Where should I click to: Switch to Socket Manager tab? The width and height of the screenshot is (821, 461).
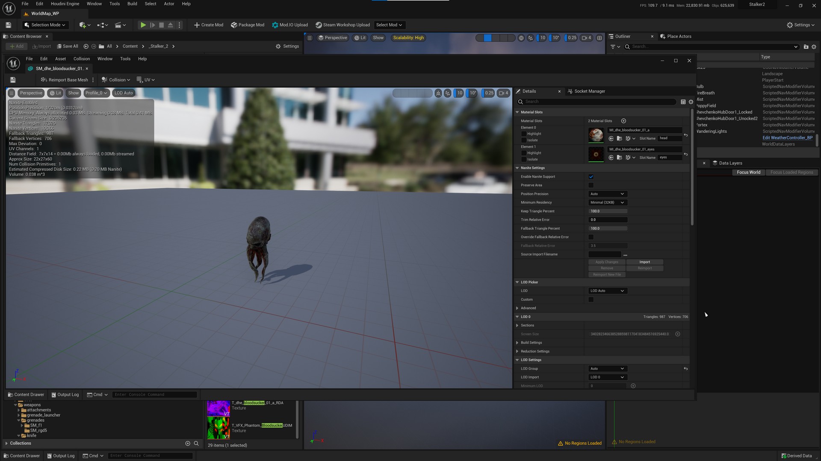[x=586, y=91]
